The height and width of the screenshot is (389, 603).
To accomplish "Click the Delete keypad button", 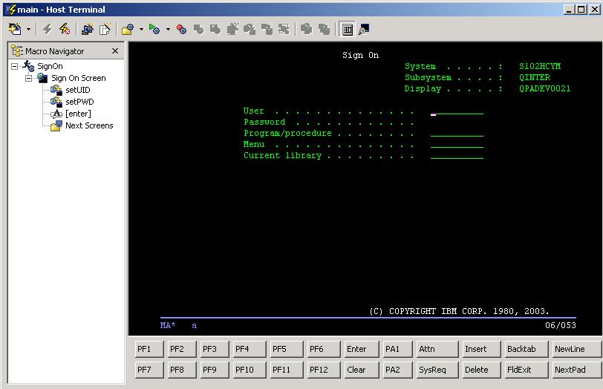I will (481, 370).
